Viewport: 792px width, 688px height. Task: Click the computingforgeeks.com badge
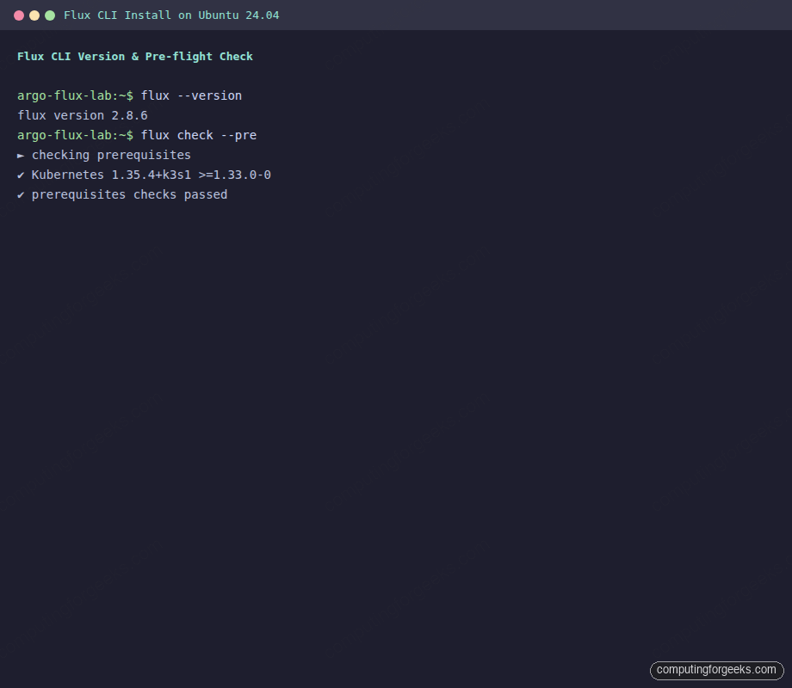[x=716, y=670]
